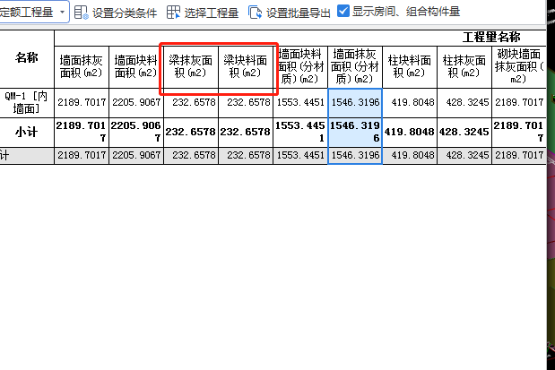The height and width of the screenshot is (370, 555).
Task: Select the 墙面抹灰面积(m2) column header
Action: (x=82, y=67)
